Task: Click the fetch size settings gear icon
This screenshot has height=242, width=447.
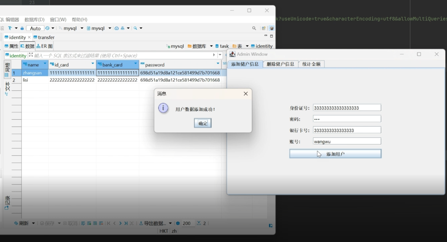Action: 178,223
